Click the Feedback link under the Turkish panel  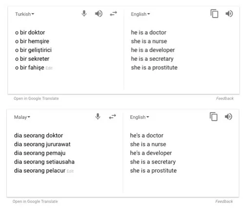click(x=225, y=98)
